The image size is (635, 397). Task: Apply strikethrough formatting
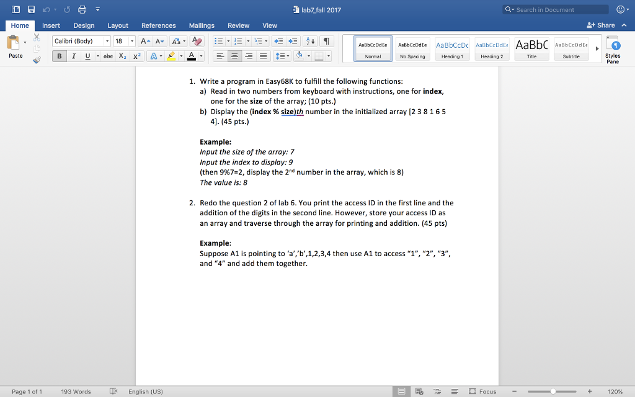click(108, 55)
